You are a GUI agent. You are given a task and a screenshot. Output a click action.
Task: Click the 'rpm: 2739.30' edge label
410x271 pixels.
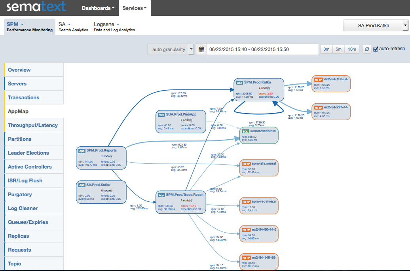[257, 122]
